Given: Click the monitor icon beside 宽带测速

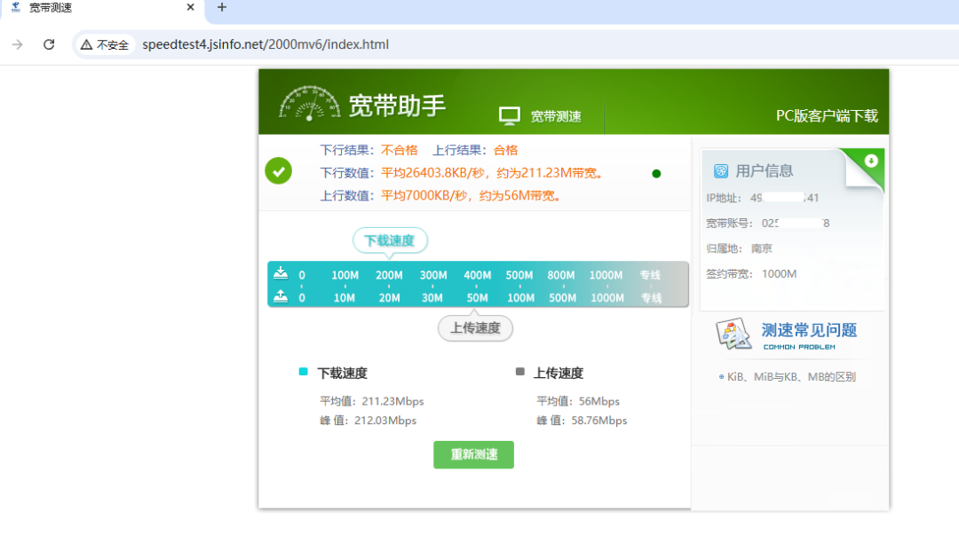Looking at the screenshot, I should click(x=509, y=116).
